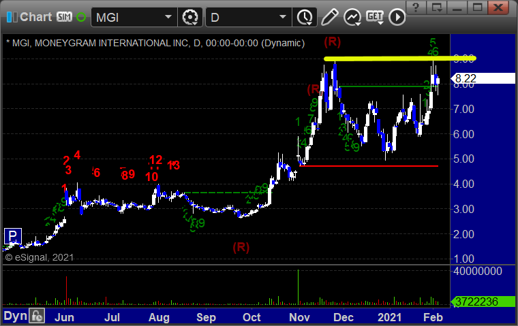Image resolution: width=518 pixels, height=326 pixels.
Task: Click the Jun label on time axis
Action: tap(64, 317)
